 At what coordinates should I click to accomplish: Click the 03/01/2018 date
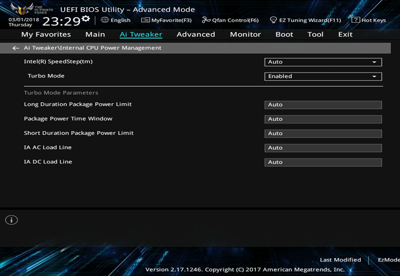click(24, 19)
